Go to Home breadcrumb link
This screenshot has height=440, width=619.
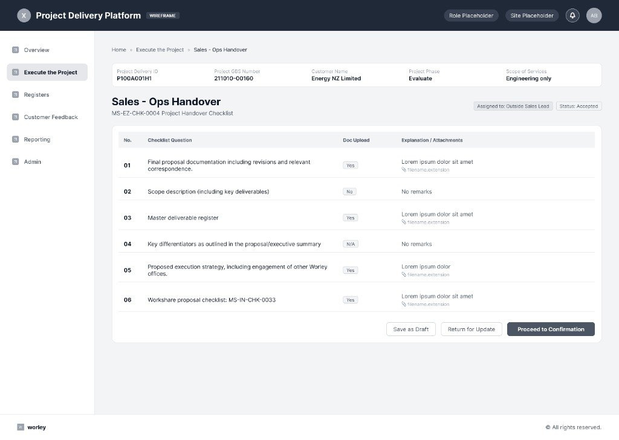coord(119,50)
